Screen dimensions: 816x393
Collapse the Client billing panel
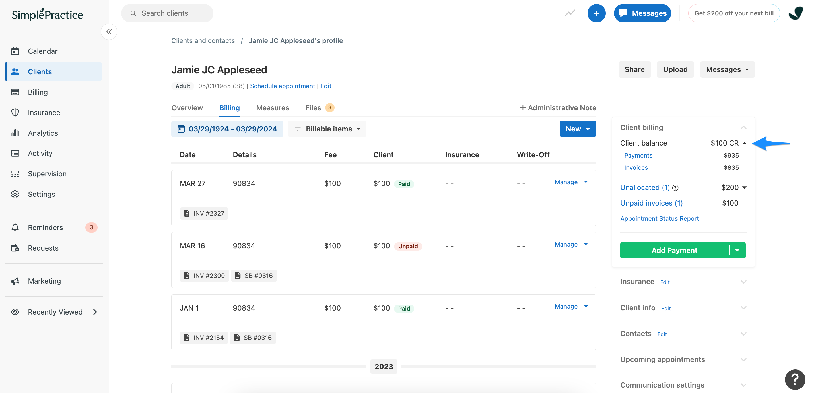(744, 127)
